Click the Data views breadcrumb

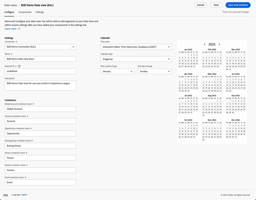11,5
